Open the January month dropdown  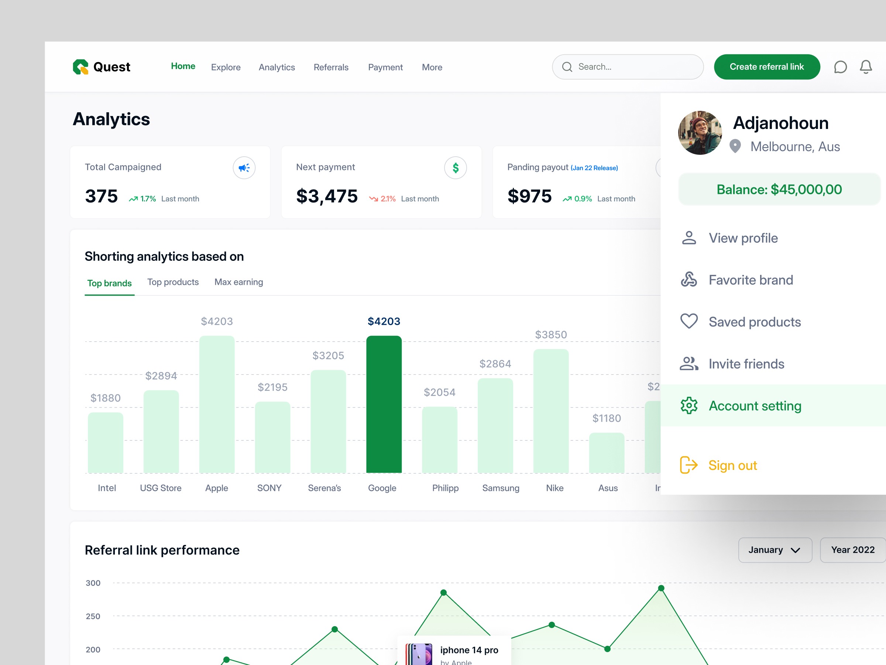(x=775, y=550)
